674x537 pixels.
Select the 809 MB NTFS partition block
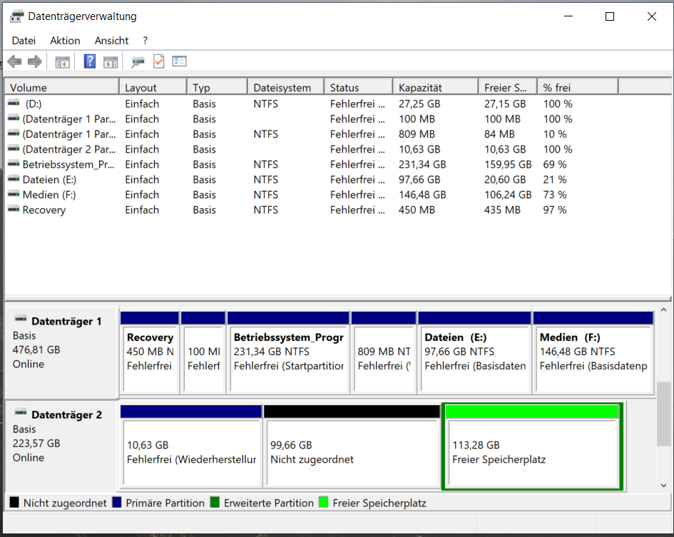(x=384, y=352)
